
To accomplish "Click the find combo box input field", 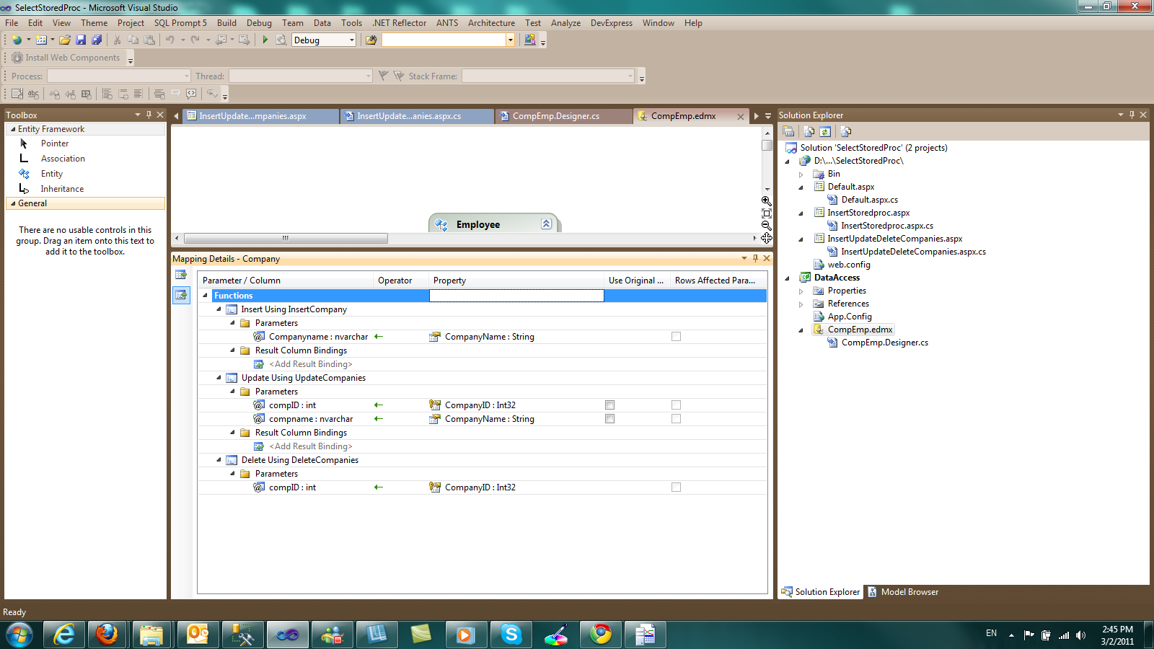I will [444, 40].
